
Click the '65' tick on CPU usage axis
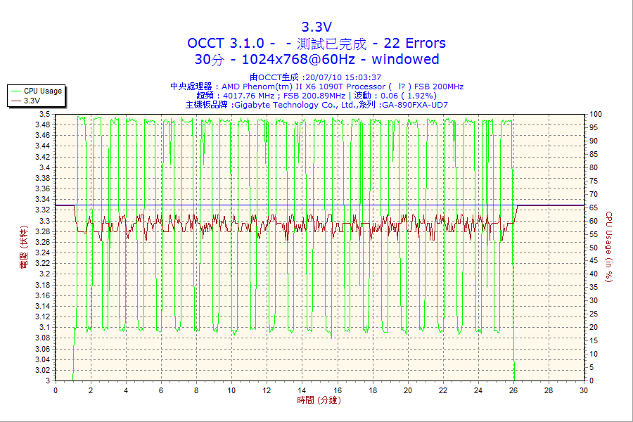click(594, 207)
